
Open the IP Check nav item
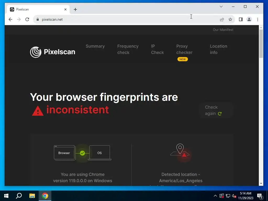click(x=157, y=49)
